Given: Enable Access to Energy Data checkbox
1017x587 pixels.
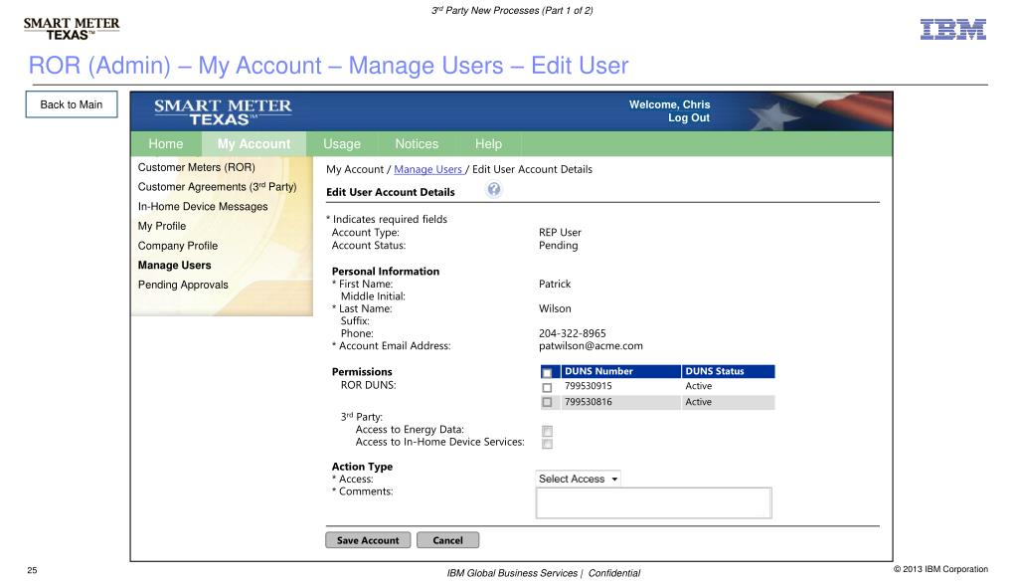Looking at the screenshot, I should (x=548, y=431).
